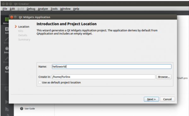189x116 pixels.
Task: Open the File menu
Action: point(5,9)
